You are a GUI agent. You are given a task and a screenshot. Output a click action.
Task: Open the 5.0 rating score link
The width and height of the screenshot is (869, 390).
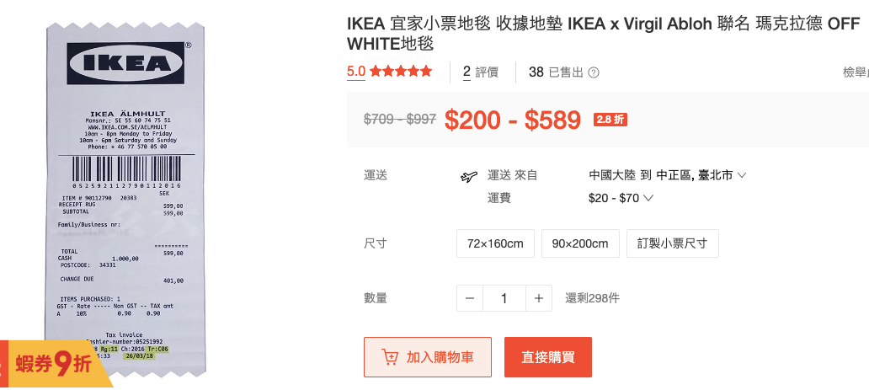tap(356, 72)
